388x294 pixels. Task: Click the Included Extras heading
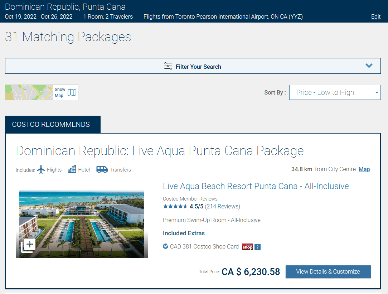pos(184,233)
